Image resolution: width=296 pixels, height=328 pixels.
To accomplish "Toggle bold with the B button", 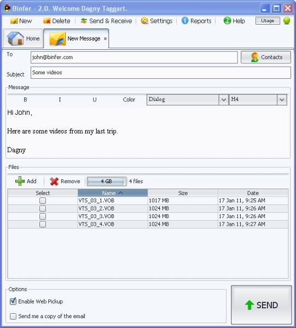I will tap(25, 99).
